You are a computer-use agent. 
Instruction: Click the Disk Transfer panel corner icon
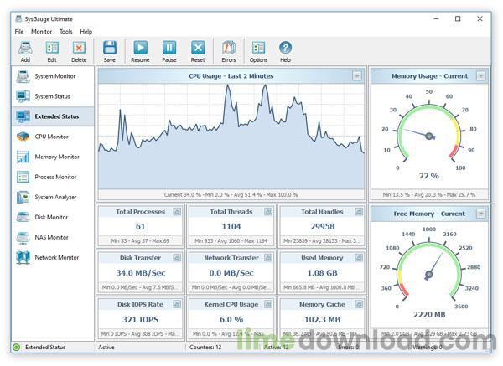coord(177,258)
